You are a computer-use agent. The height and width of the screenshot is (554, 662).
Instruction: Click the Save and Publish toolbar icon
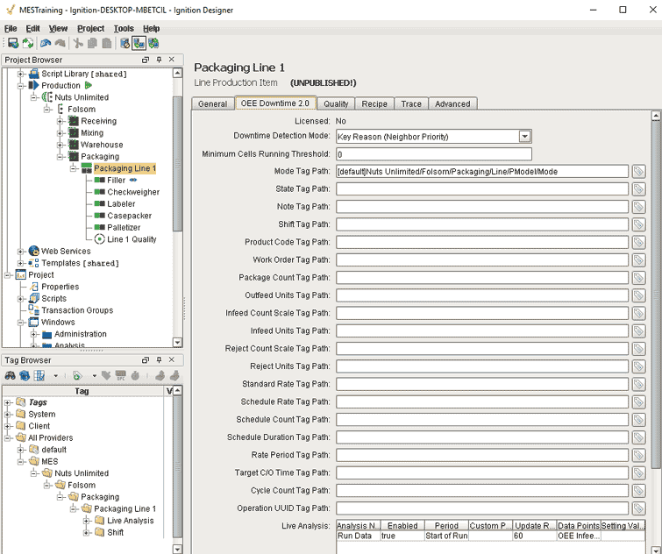pos(13,43)
